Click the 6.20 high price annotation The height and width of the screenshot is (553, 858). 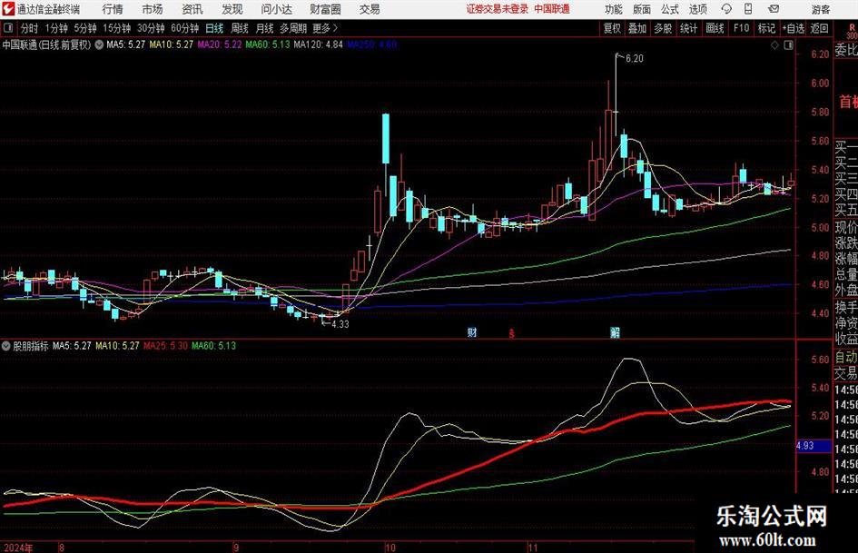[635, 59]
